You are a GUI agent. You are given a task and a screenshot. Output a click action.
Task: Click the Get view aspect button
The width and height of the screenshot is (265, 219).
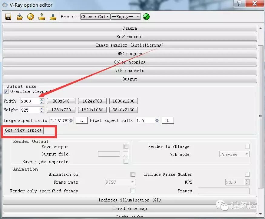[24, 130]
